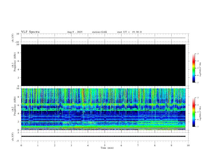212x163 pixels.
Task: Click the Aug.9, 2025 date label
Action: [75, 32]
